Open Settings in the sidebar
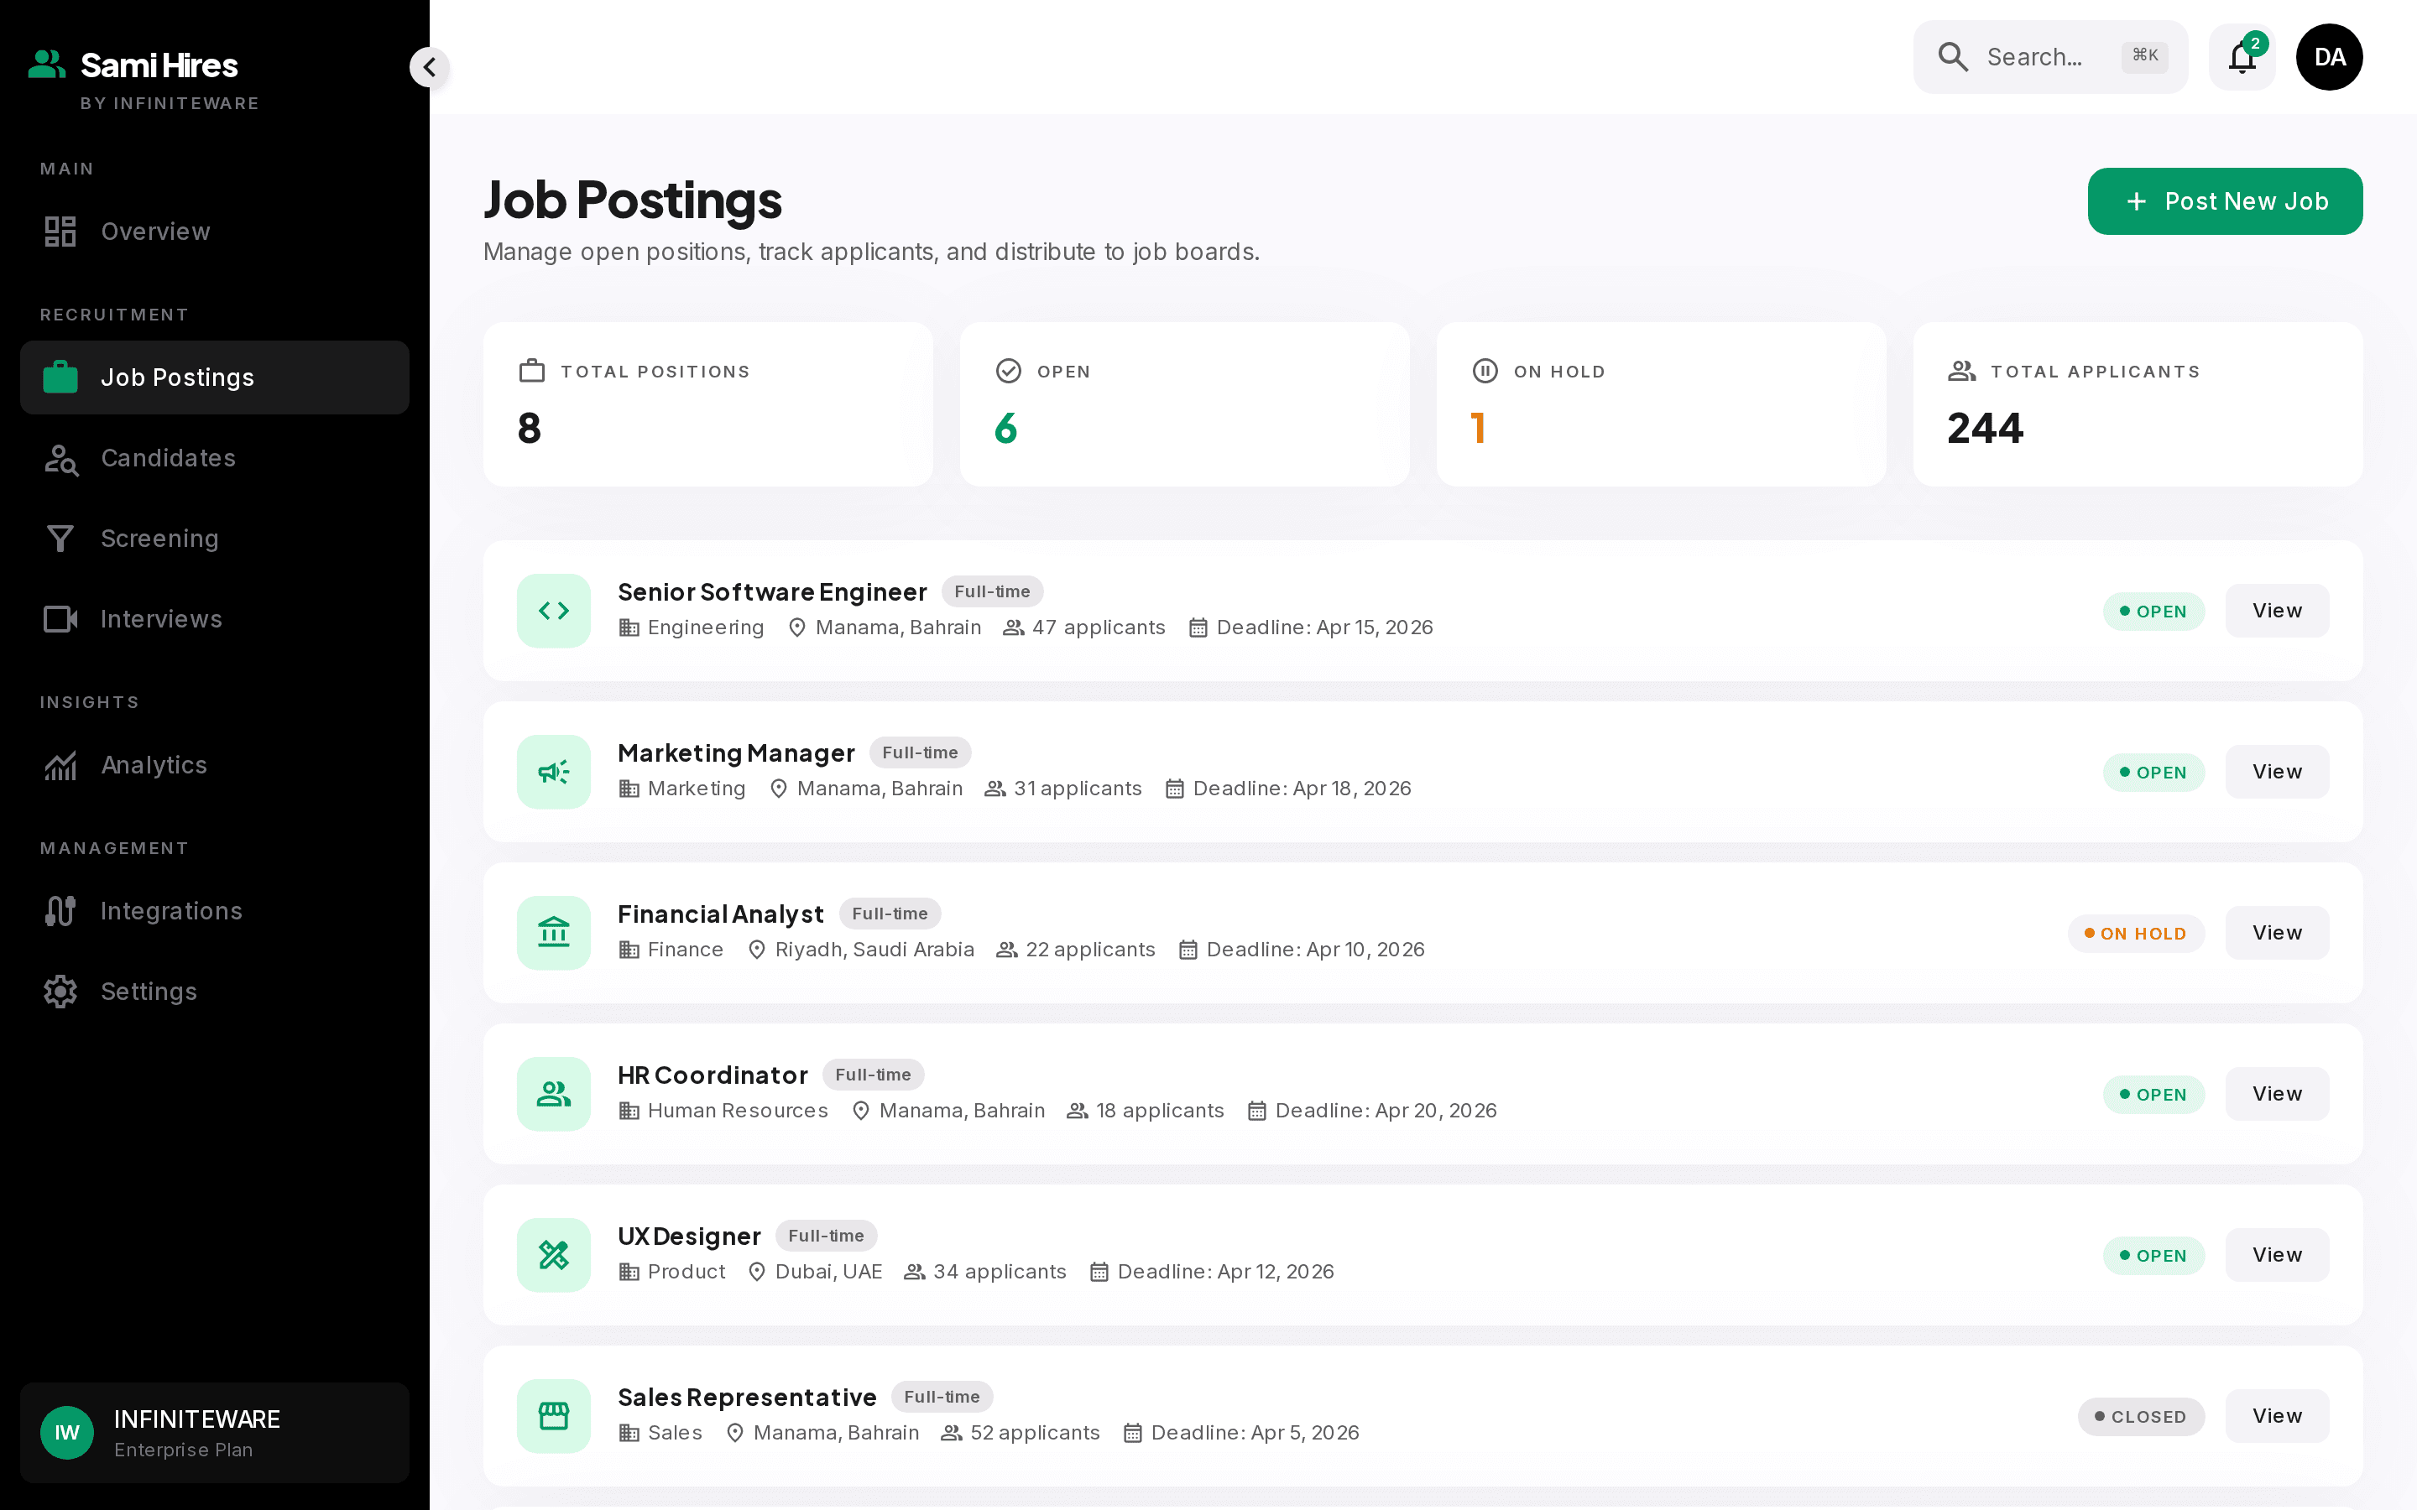The height and width of the screenshot is (1510, 2417). (x=215, y=992)
